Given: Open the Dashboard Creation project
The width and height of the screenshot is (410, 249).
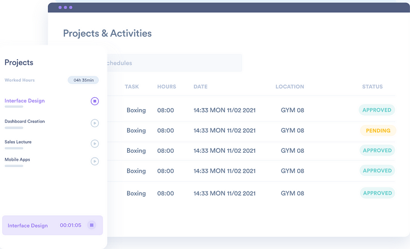Looking at the screenshot, I should pyautogui.click(x=25, y=121).
